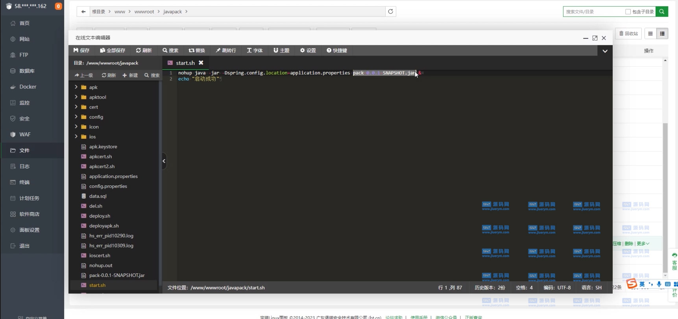Show the 快捷键 shortcuts help

tap(337, 50)
